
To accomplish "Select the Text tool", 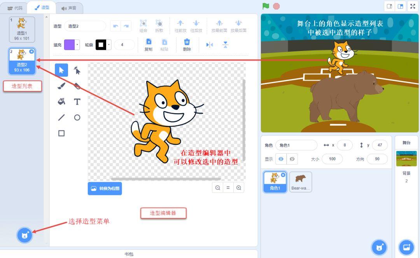I will point(77,102).
